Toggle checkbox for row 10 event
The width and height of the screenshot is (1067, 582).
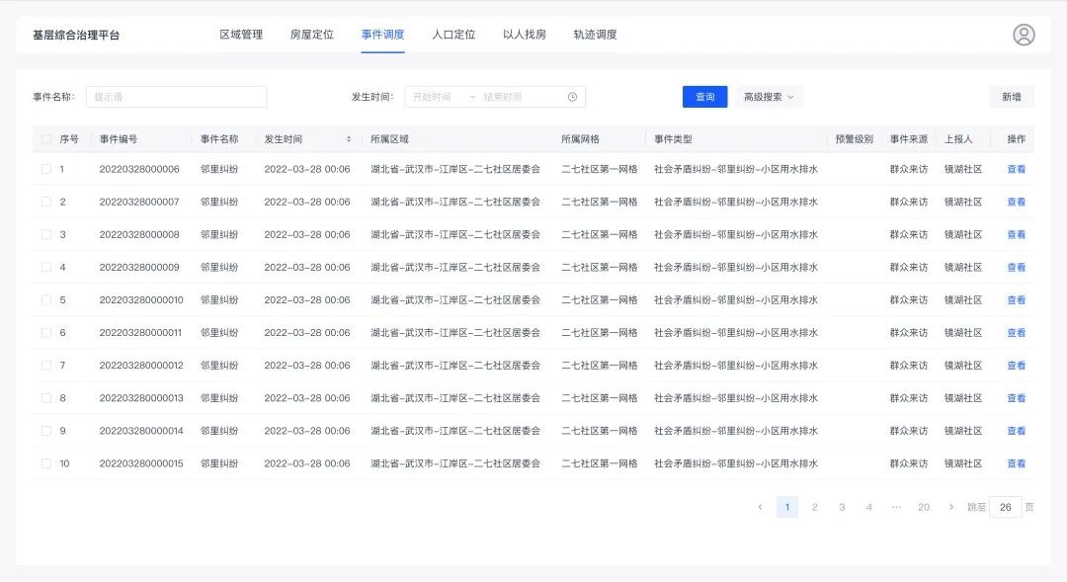pos(46,463)
